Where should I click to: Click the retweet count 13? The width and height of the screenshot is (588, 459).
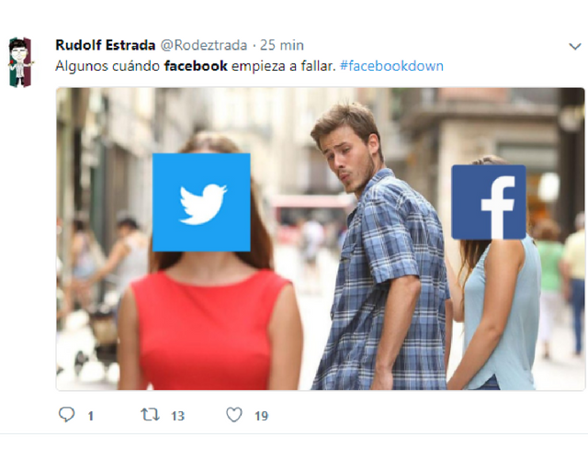(x=177, y=416)
